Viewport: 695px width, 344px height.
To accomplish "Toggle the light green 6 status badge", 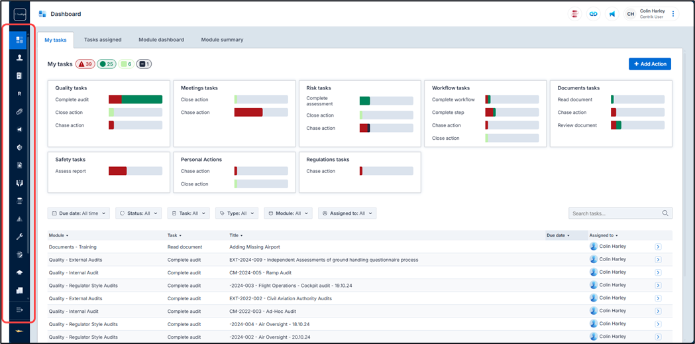I will point(126,64).
